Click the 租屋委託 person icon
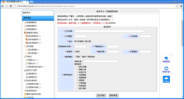The image size is (184, 99). click(x=27, y=74)
